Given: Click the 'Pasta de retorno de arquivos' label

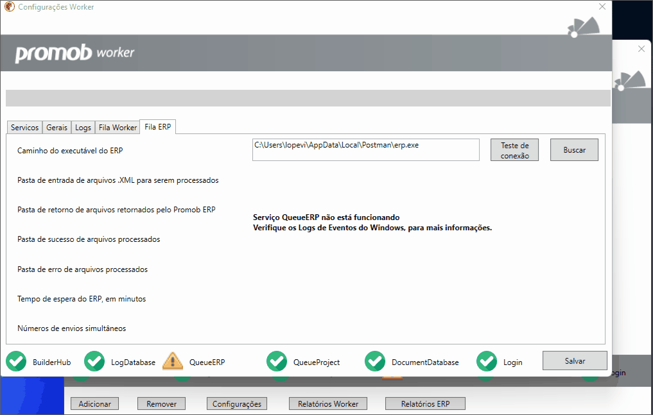Looking at the screenshot, I should point(116,210).
